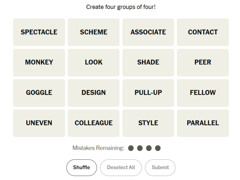Select the SPECTACLE word tile
Viewport: 240px width, 180px height.
tap(39, 32)
